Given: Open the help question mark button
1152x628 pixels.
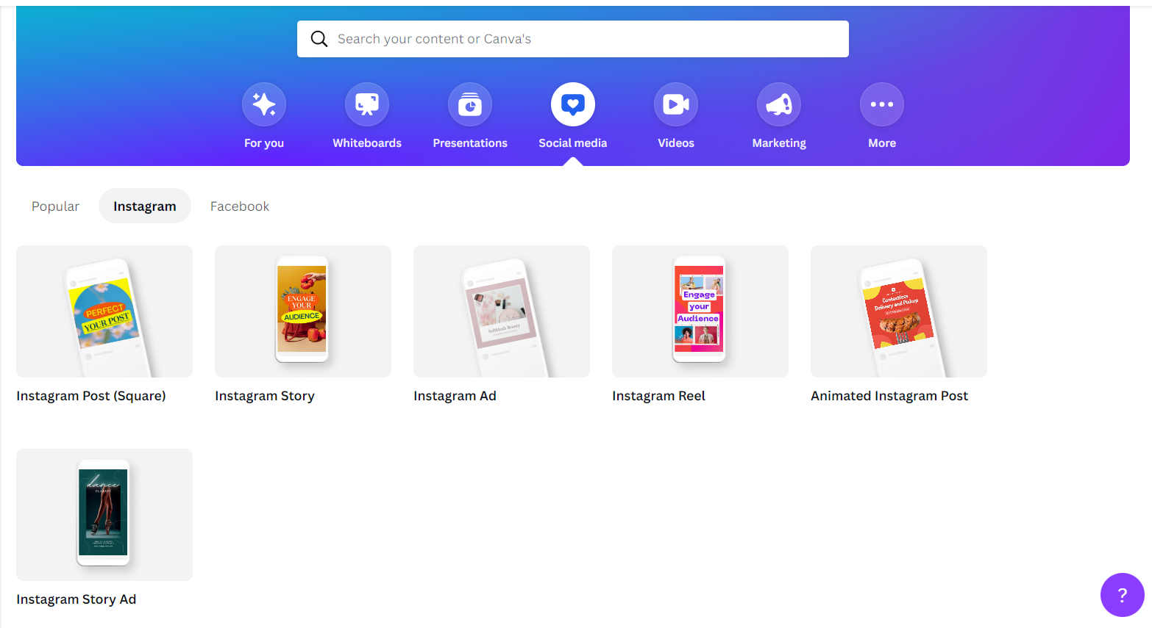Looking at the screenshot, I should point(1123,595).
